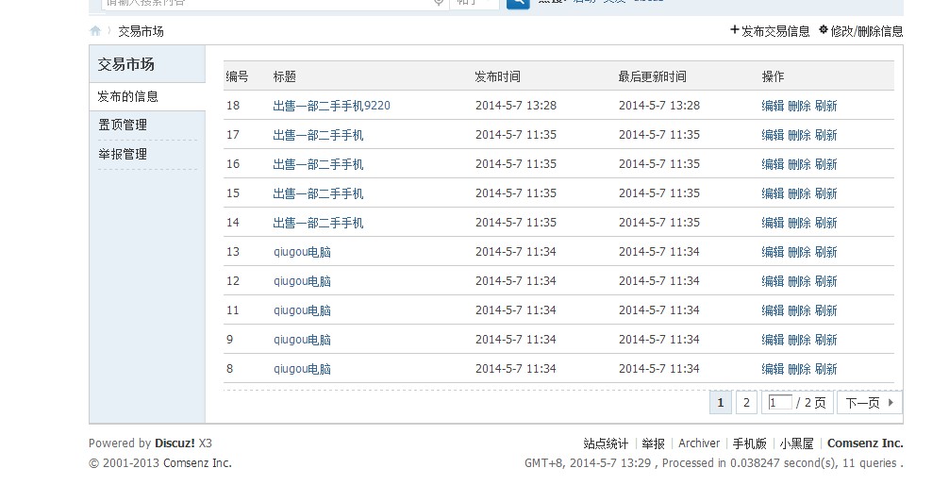Image resolution: width=949 pixels, height=485 pixels.
Task: Click 编辑 for listing 8
Action: coord(773,369)
